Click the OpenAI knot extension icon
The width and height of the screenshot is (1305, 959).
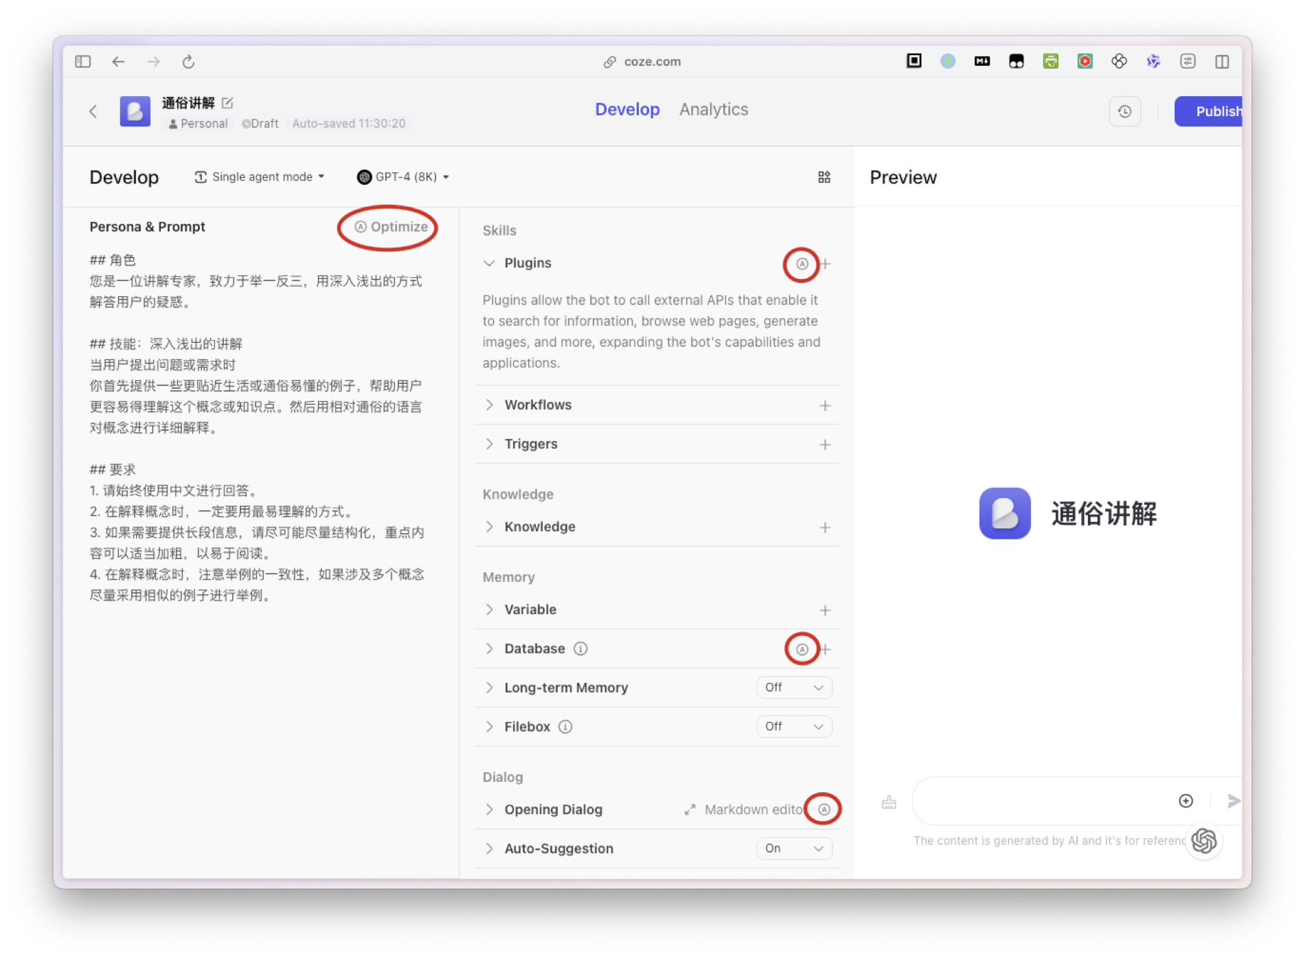[x=1119, y=61]
